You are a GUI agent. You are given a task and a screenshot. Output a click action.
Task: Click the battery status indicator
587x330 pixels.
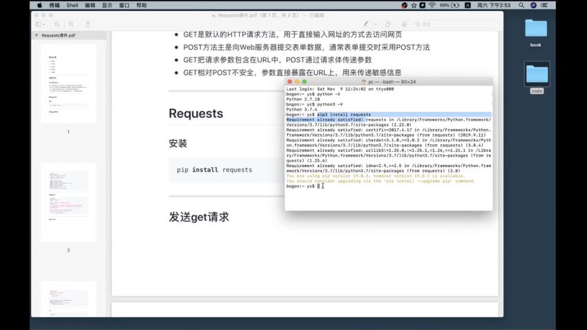coord(450,6)
